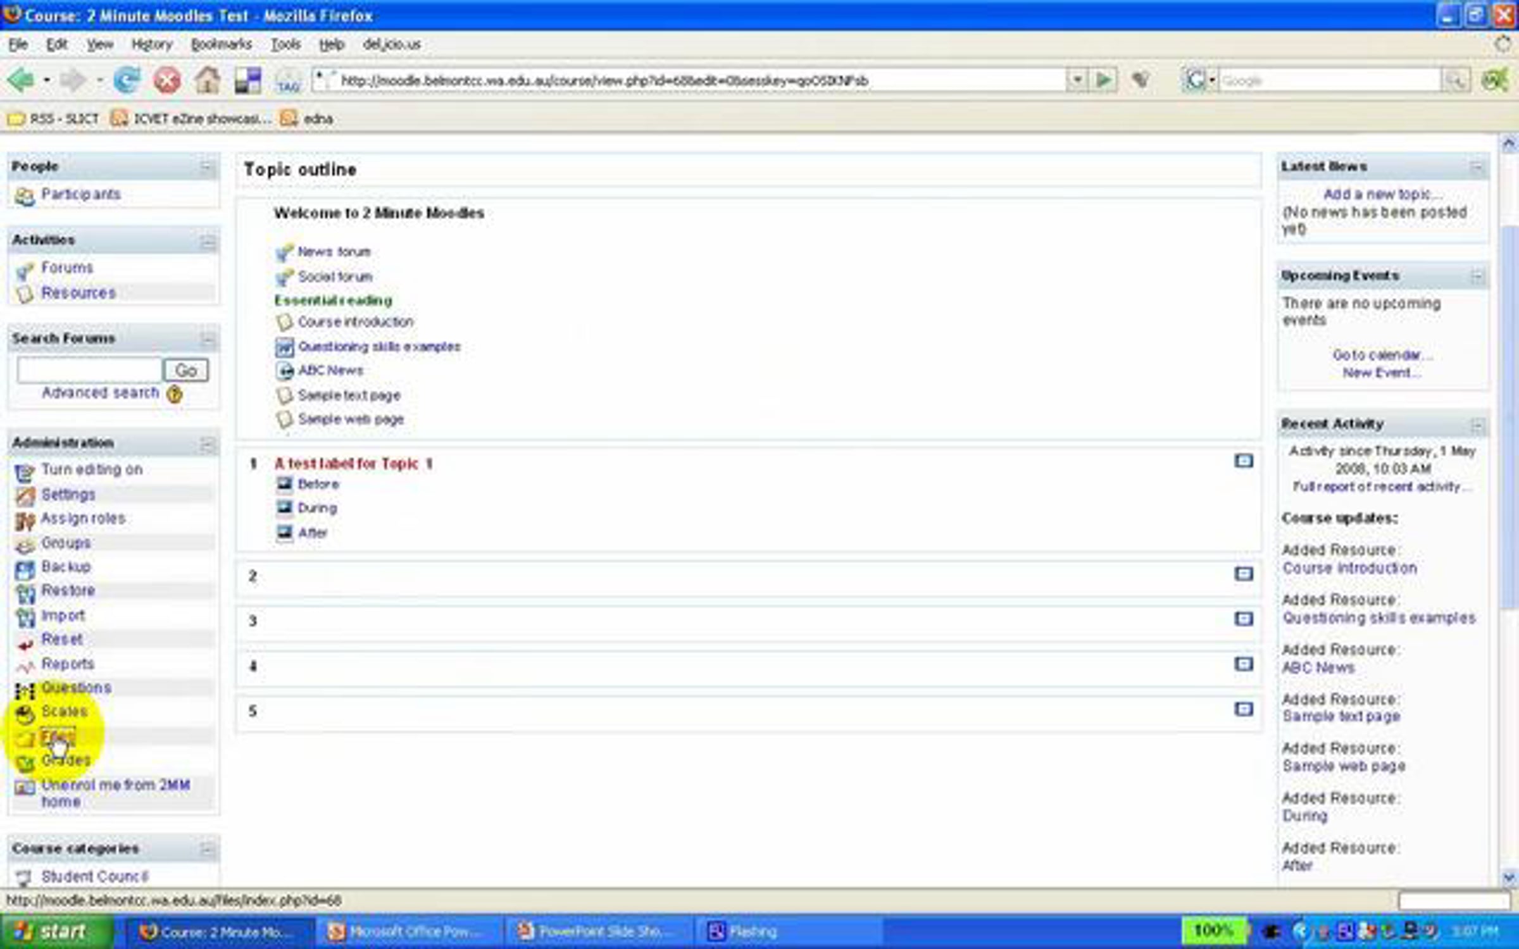The width and height of the screenshot is (1519, 949).
Task: Click the Questions icon
Action: click(25, 690)
